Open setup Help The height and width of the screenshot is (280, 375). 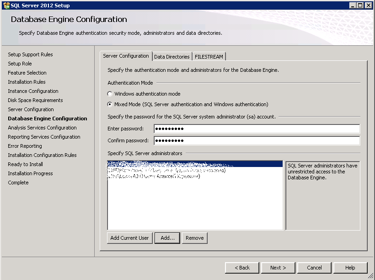(x=350, y=268)
